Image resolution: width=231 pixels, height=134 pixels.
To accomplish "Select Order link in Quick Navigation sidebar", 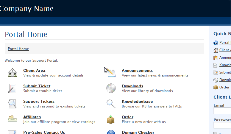I will [x=224, y=87].
